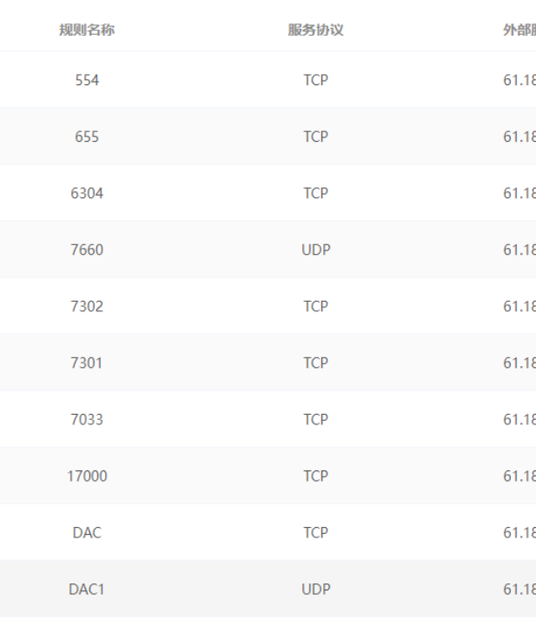Click the TCP protocol in row 6304
Image resolution: width=536 pixels, height=620 pixels.
[x=315, y=193]
